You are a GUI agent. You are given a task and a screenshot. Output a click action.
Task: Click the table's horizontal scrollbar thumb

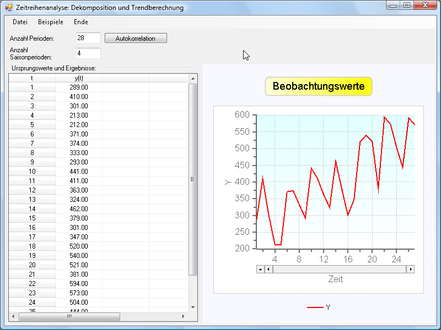(x=69, y=316)
